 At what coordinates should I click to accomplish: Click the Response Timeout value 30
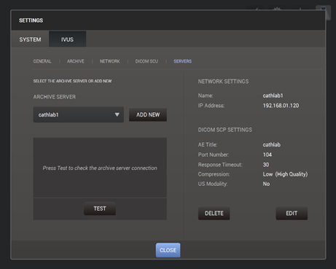coord(266,165)
